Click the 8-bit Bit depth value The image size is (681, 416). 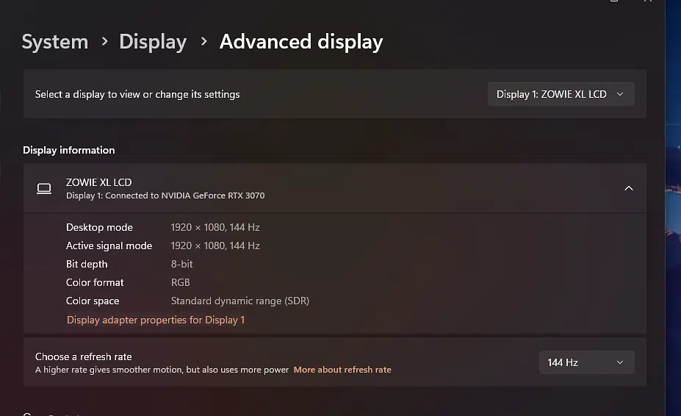click(x=182, y=264)
